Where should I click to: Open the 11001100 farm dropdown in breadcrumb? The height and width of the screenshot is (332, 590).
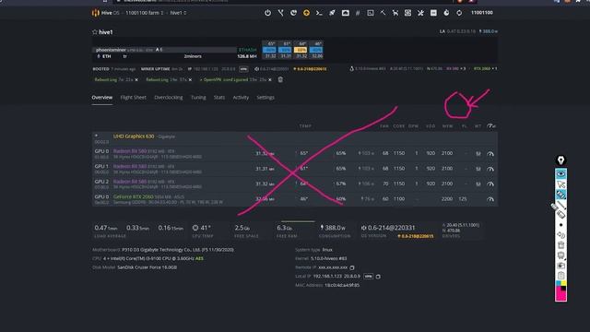(145, 13)
